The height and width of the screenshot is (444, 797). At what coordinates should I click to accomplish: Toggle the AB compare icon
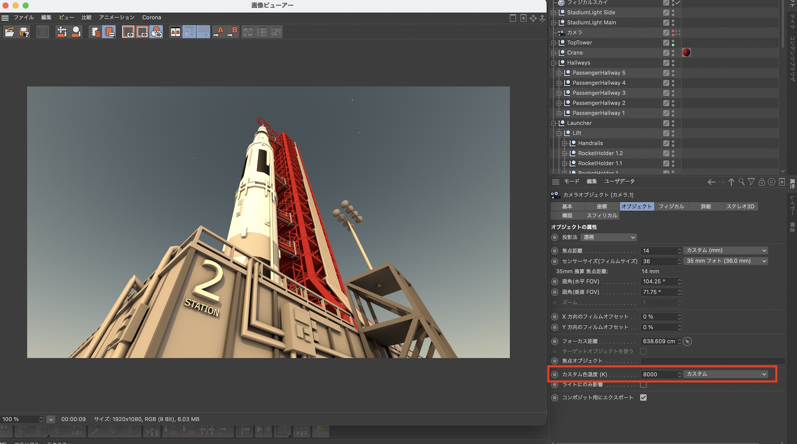tap(175, 32)
